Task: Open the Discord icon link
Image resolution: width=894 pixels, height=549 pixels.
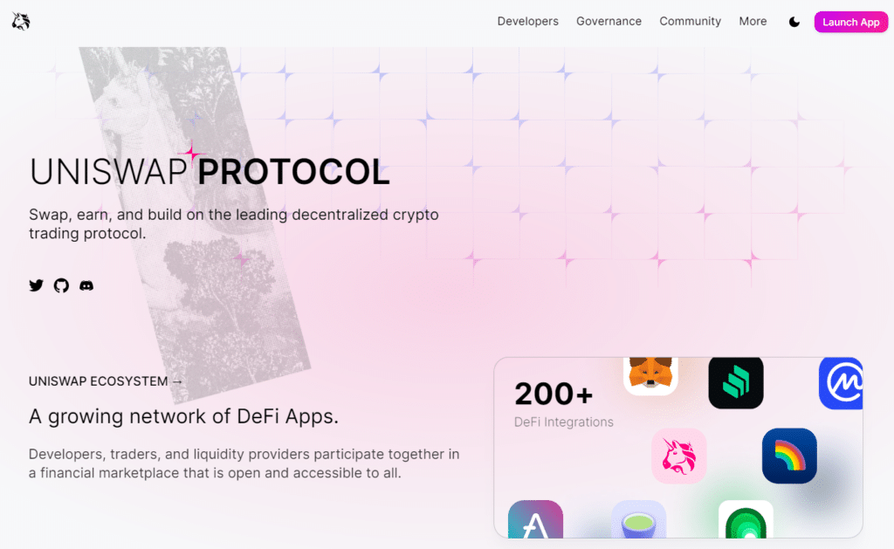Action: [x=86, y=285]
